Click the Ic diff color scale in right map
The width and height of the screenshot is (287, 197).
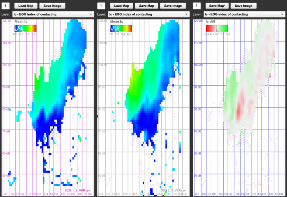click(x=217, y=29)
